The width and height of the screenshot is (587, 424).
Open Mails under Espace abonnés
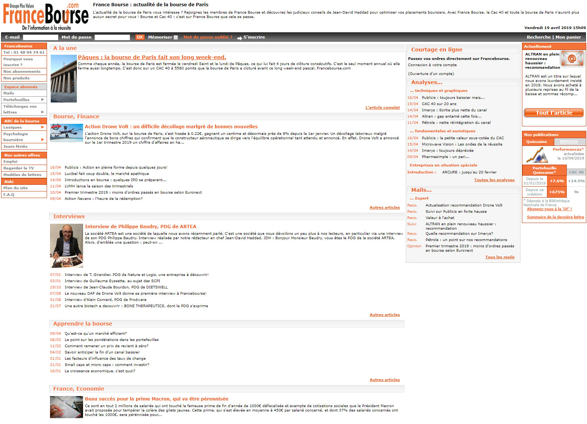tap(24, 93)
